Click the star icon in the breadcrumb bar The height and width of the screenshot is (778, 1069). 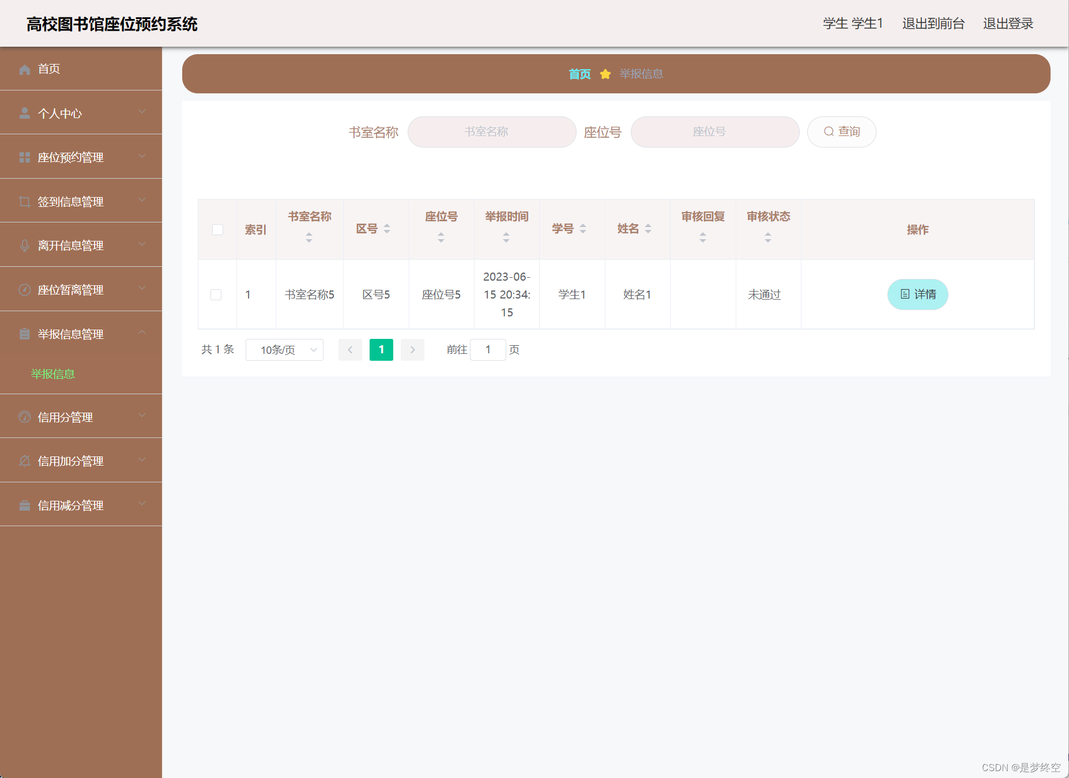tap(604, 74)
